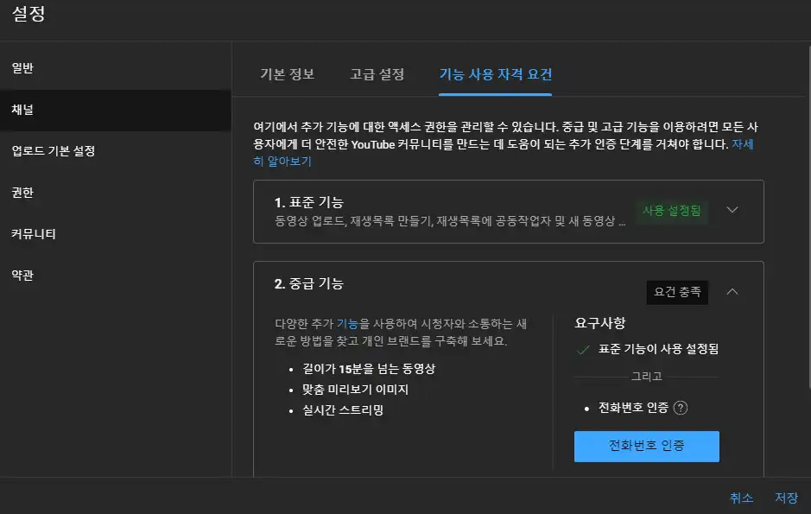
Task: Select the 사용 설정됨 status label
Action: pos(673,208)
